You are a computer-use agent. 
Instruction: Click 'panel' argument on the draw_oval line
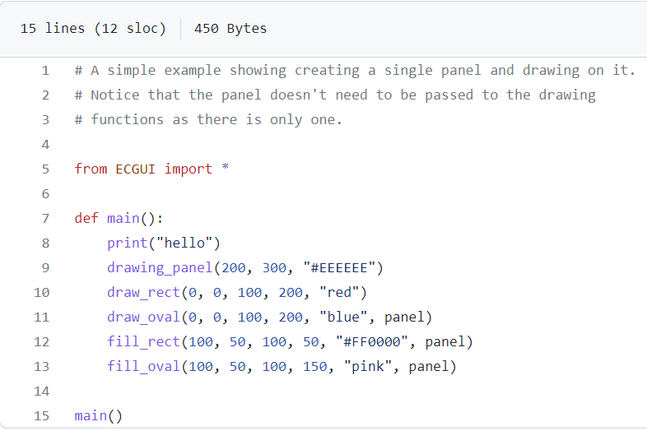click(404, 317)
